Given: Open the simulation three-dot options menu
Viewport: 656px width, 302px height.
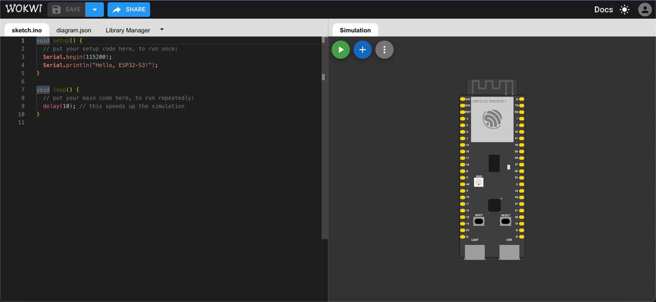Looking at the screenshot, I should pos(384,50).
